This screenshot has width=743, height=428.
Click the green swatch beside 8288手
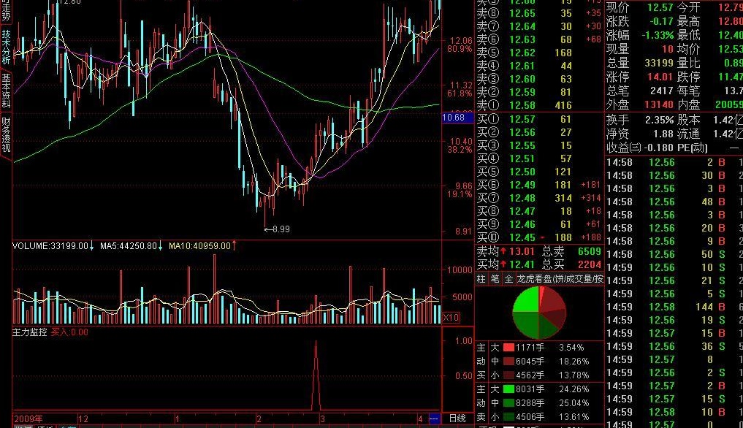(x=508, y=403)
